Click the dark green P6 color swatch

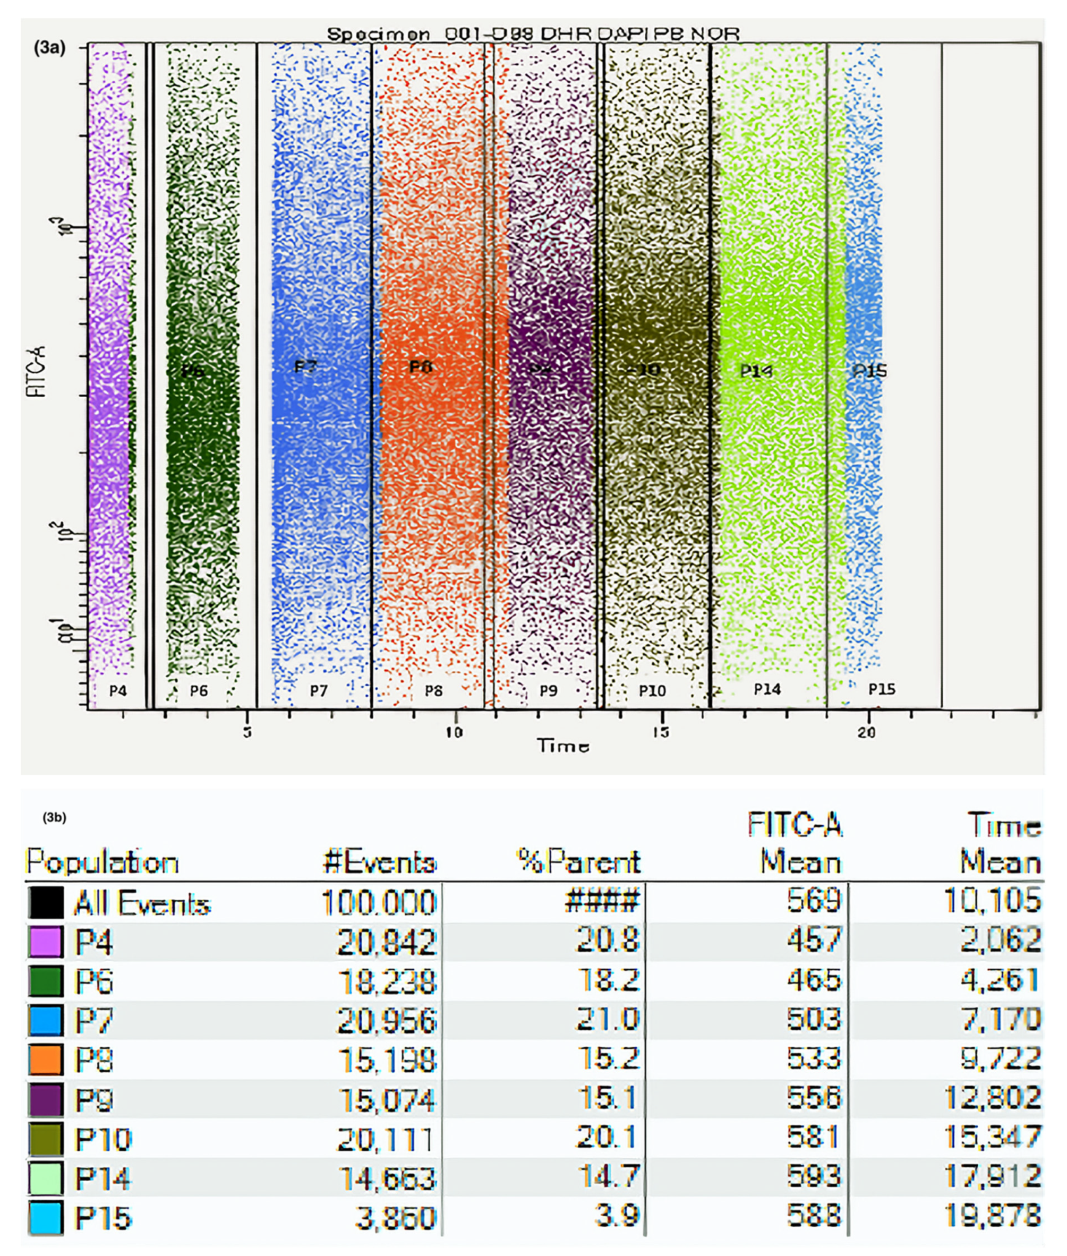(45, 981)
